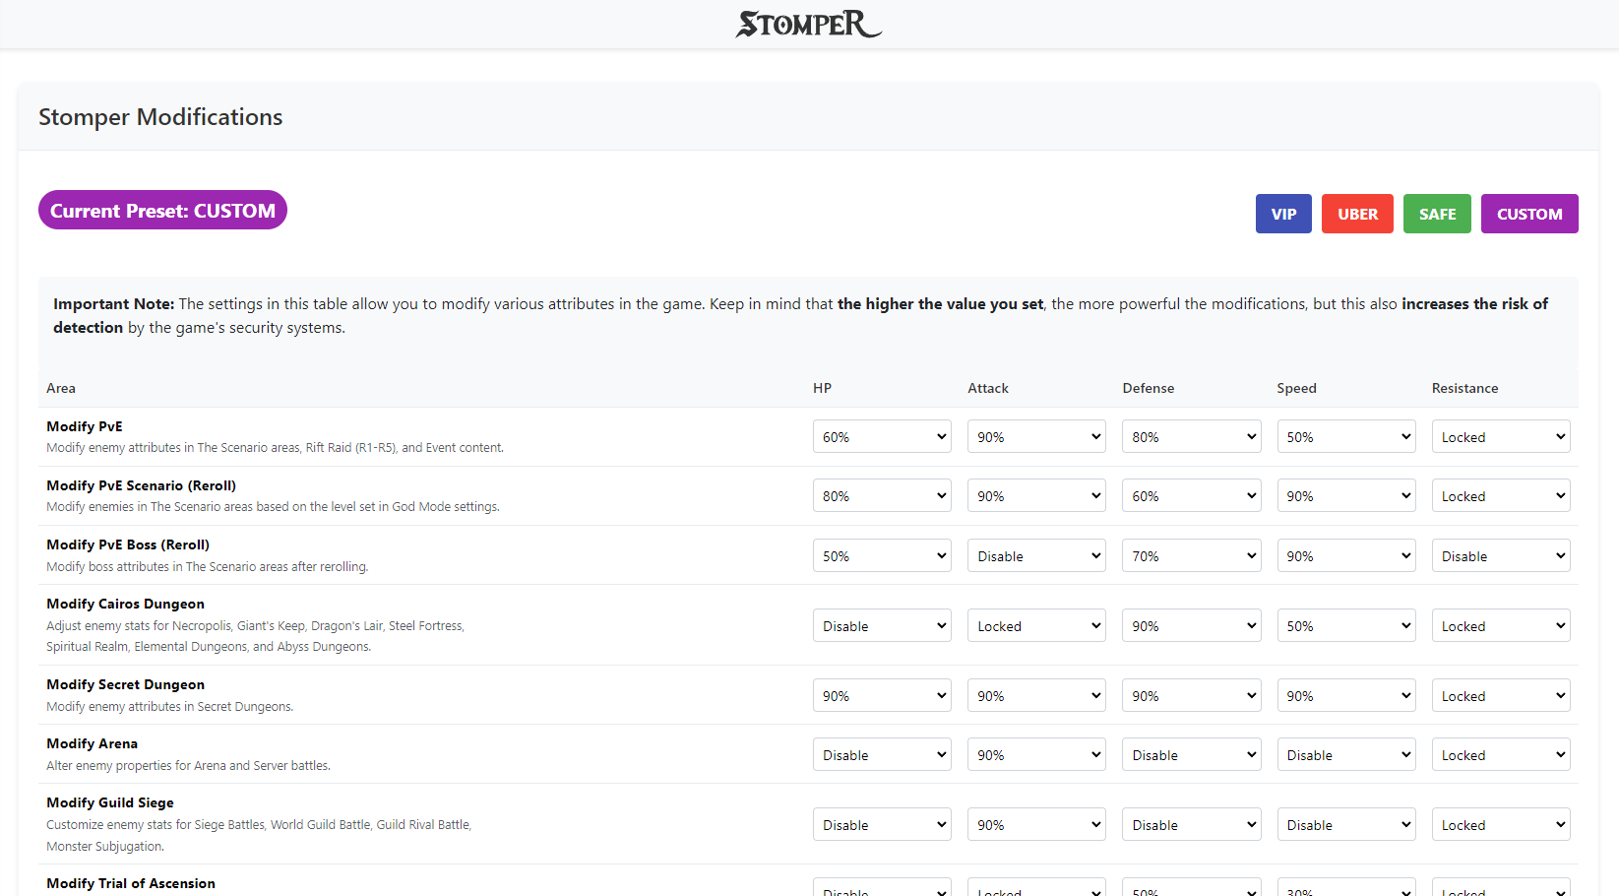1619x896 pixels.
Task: Click Modify Cairos Dungeon title
Action: tap(125, 604)
